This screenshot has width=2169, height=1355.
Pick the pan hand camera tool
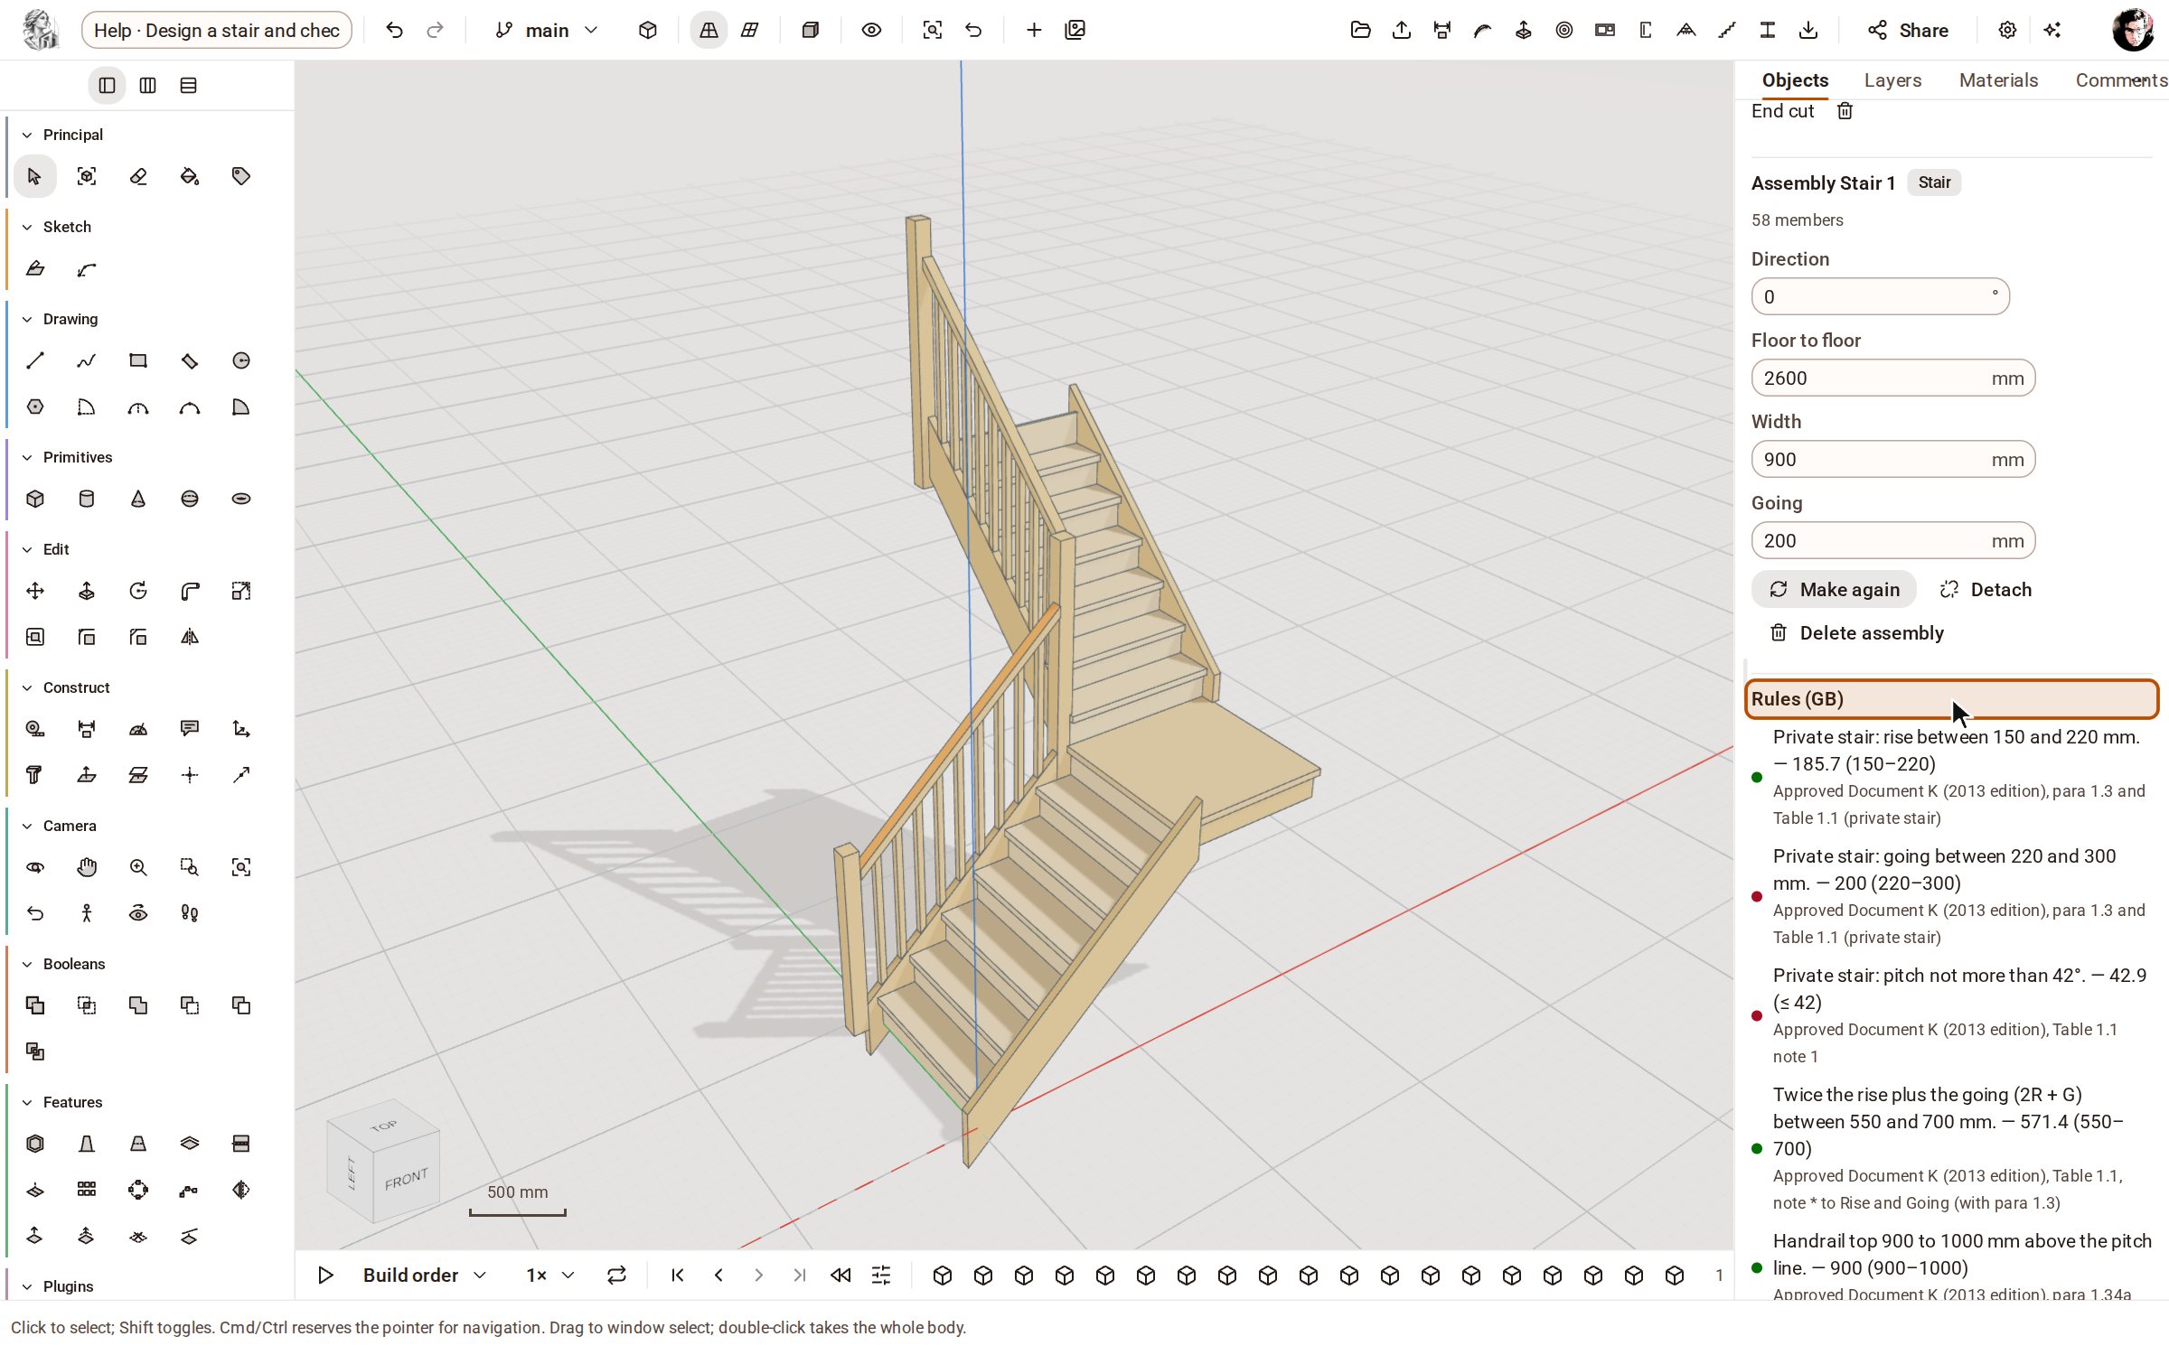pos(87,867)
